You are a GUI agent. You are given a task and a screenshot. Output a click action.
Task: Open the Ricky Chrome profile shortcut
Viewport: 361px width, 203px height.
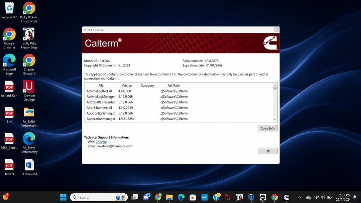[x=29, y=12]
